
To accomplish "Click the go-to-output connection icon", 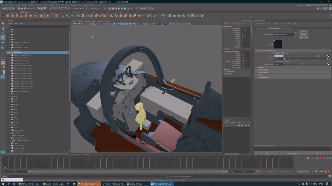I will [296, 36].
